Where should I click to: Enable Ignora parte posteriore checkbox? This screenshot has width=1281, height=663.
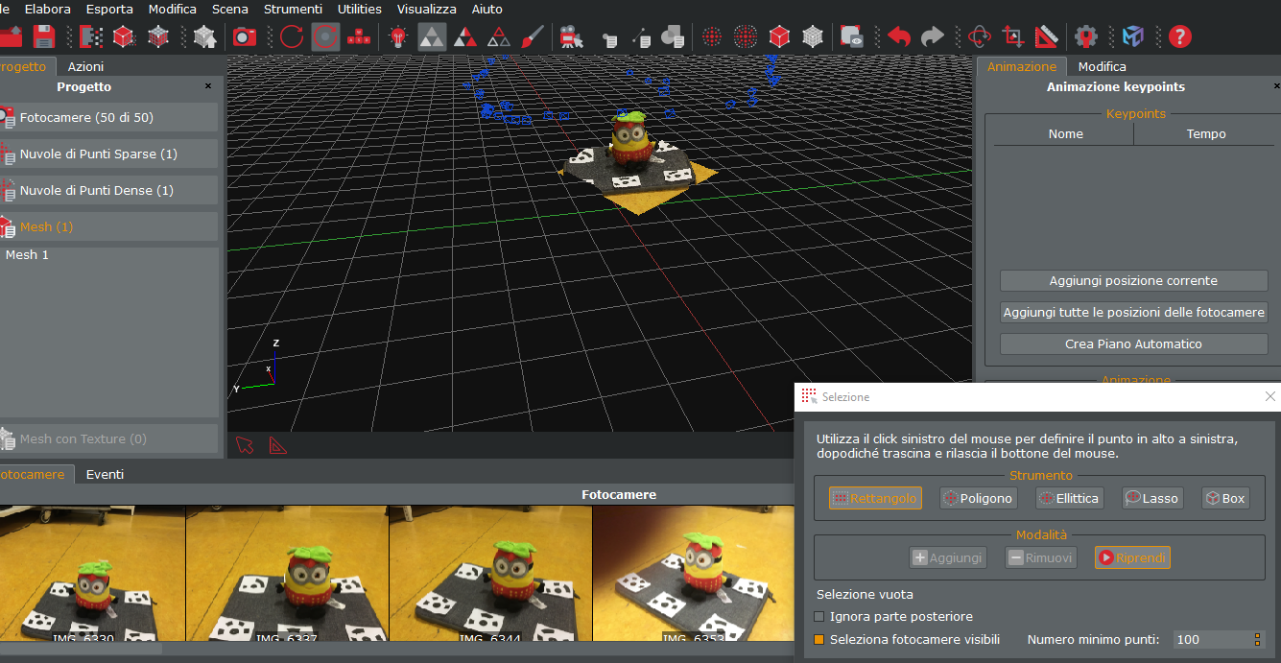click(x=819, y=617)
